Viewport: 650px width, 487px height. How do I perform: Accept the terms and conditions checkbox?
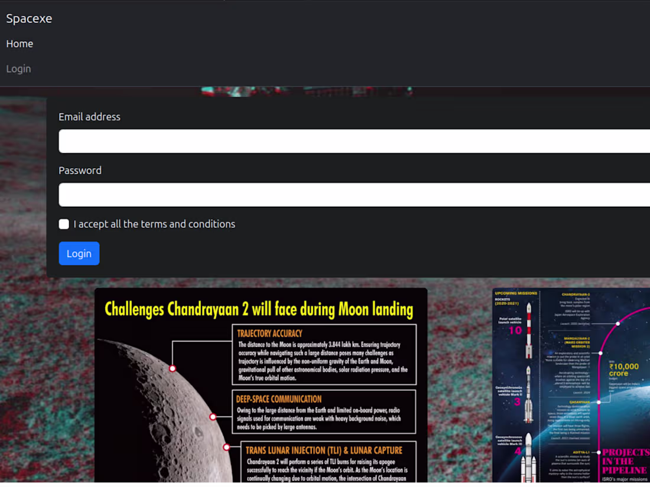[x=64, y=224]
